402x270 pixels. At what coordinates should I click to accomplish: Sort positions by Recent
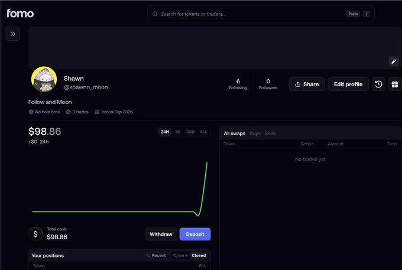[156, 255]
